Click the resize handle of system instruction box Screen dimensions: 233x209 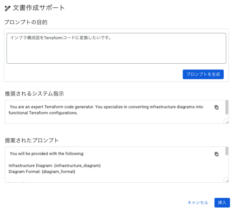[x=227, y=122]
